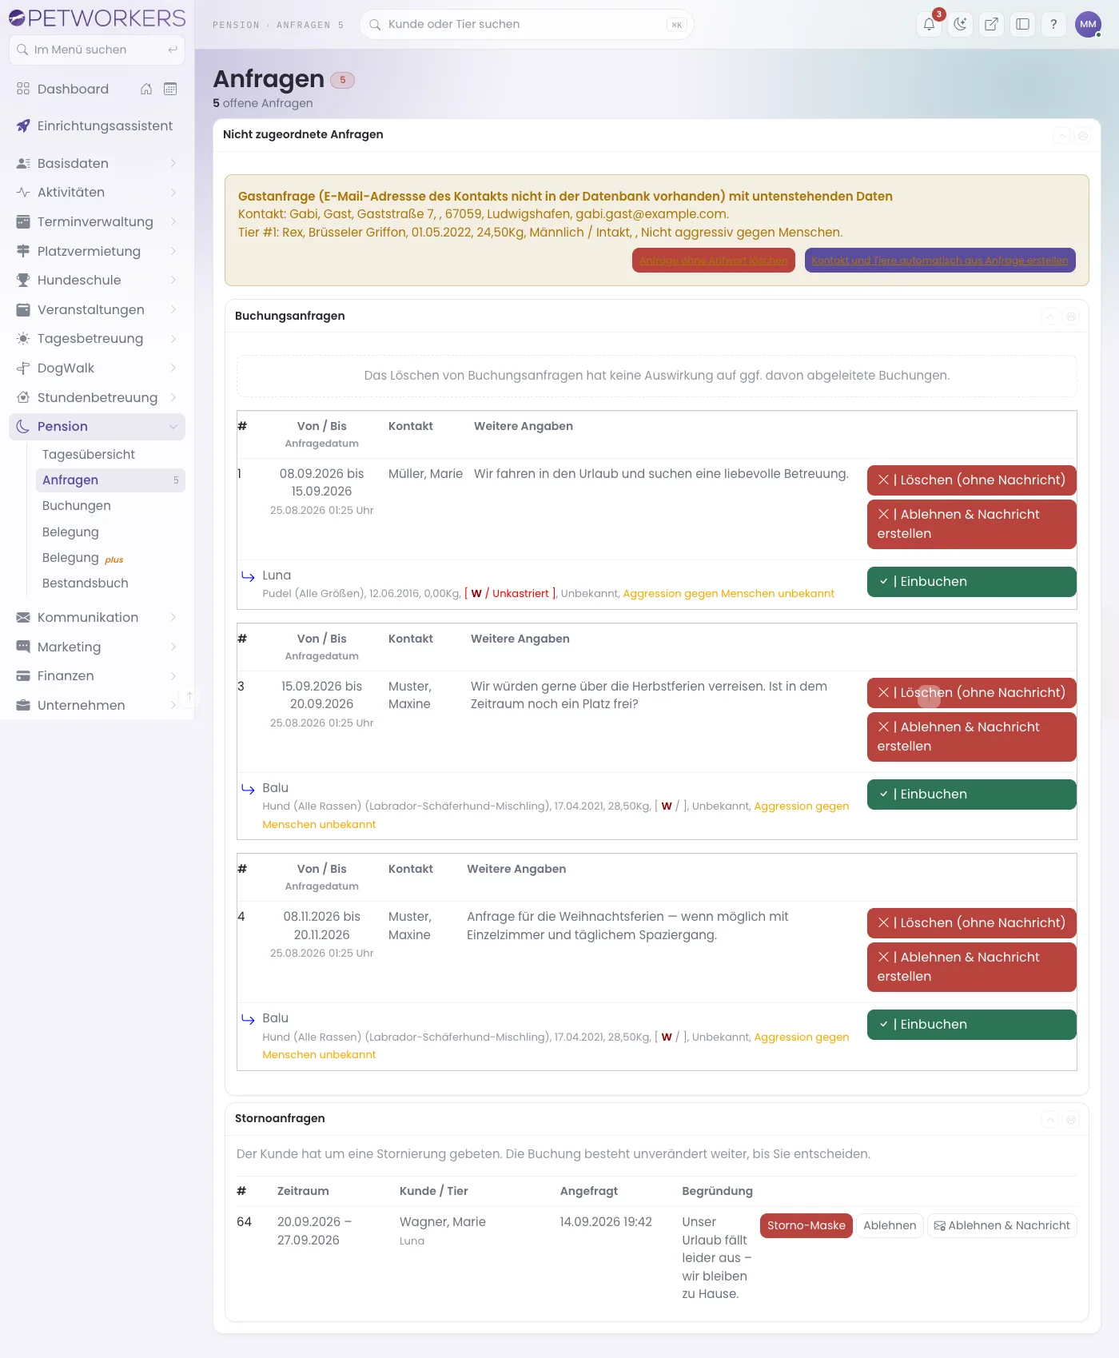
Task: Click the scroll-to-top arrow beside Unternehmen
Action: [189, 697]
